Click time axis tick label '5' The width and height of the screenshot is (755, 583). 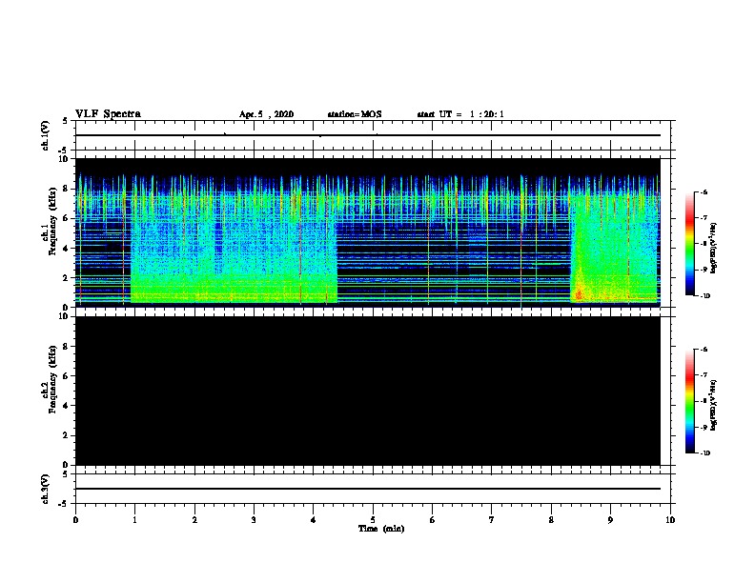pyautogui.click(x=373, y=520)
